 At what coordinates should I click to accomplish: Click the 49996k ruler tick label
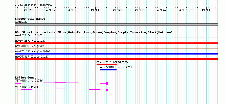coord(162,10)
